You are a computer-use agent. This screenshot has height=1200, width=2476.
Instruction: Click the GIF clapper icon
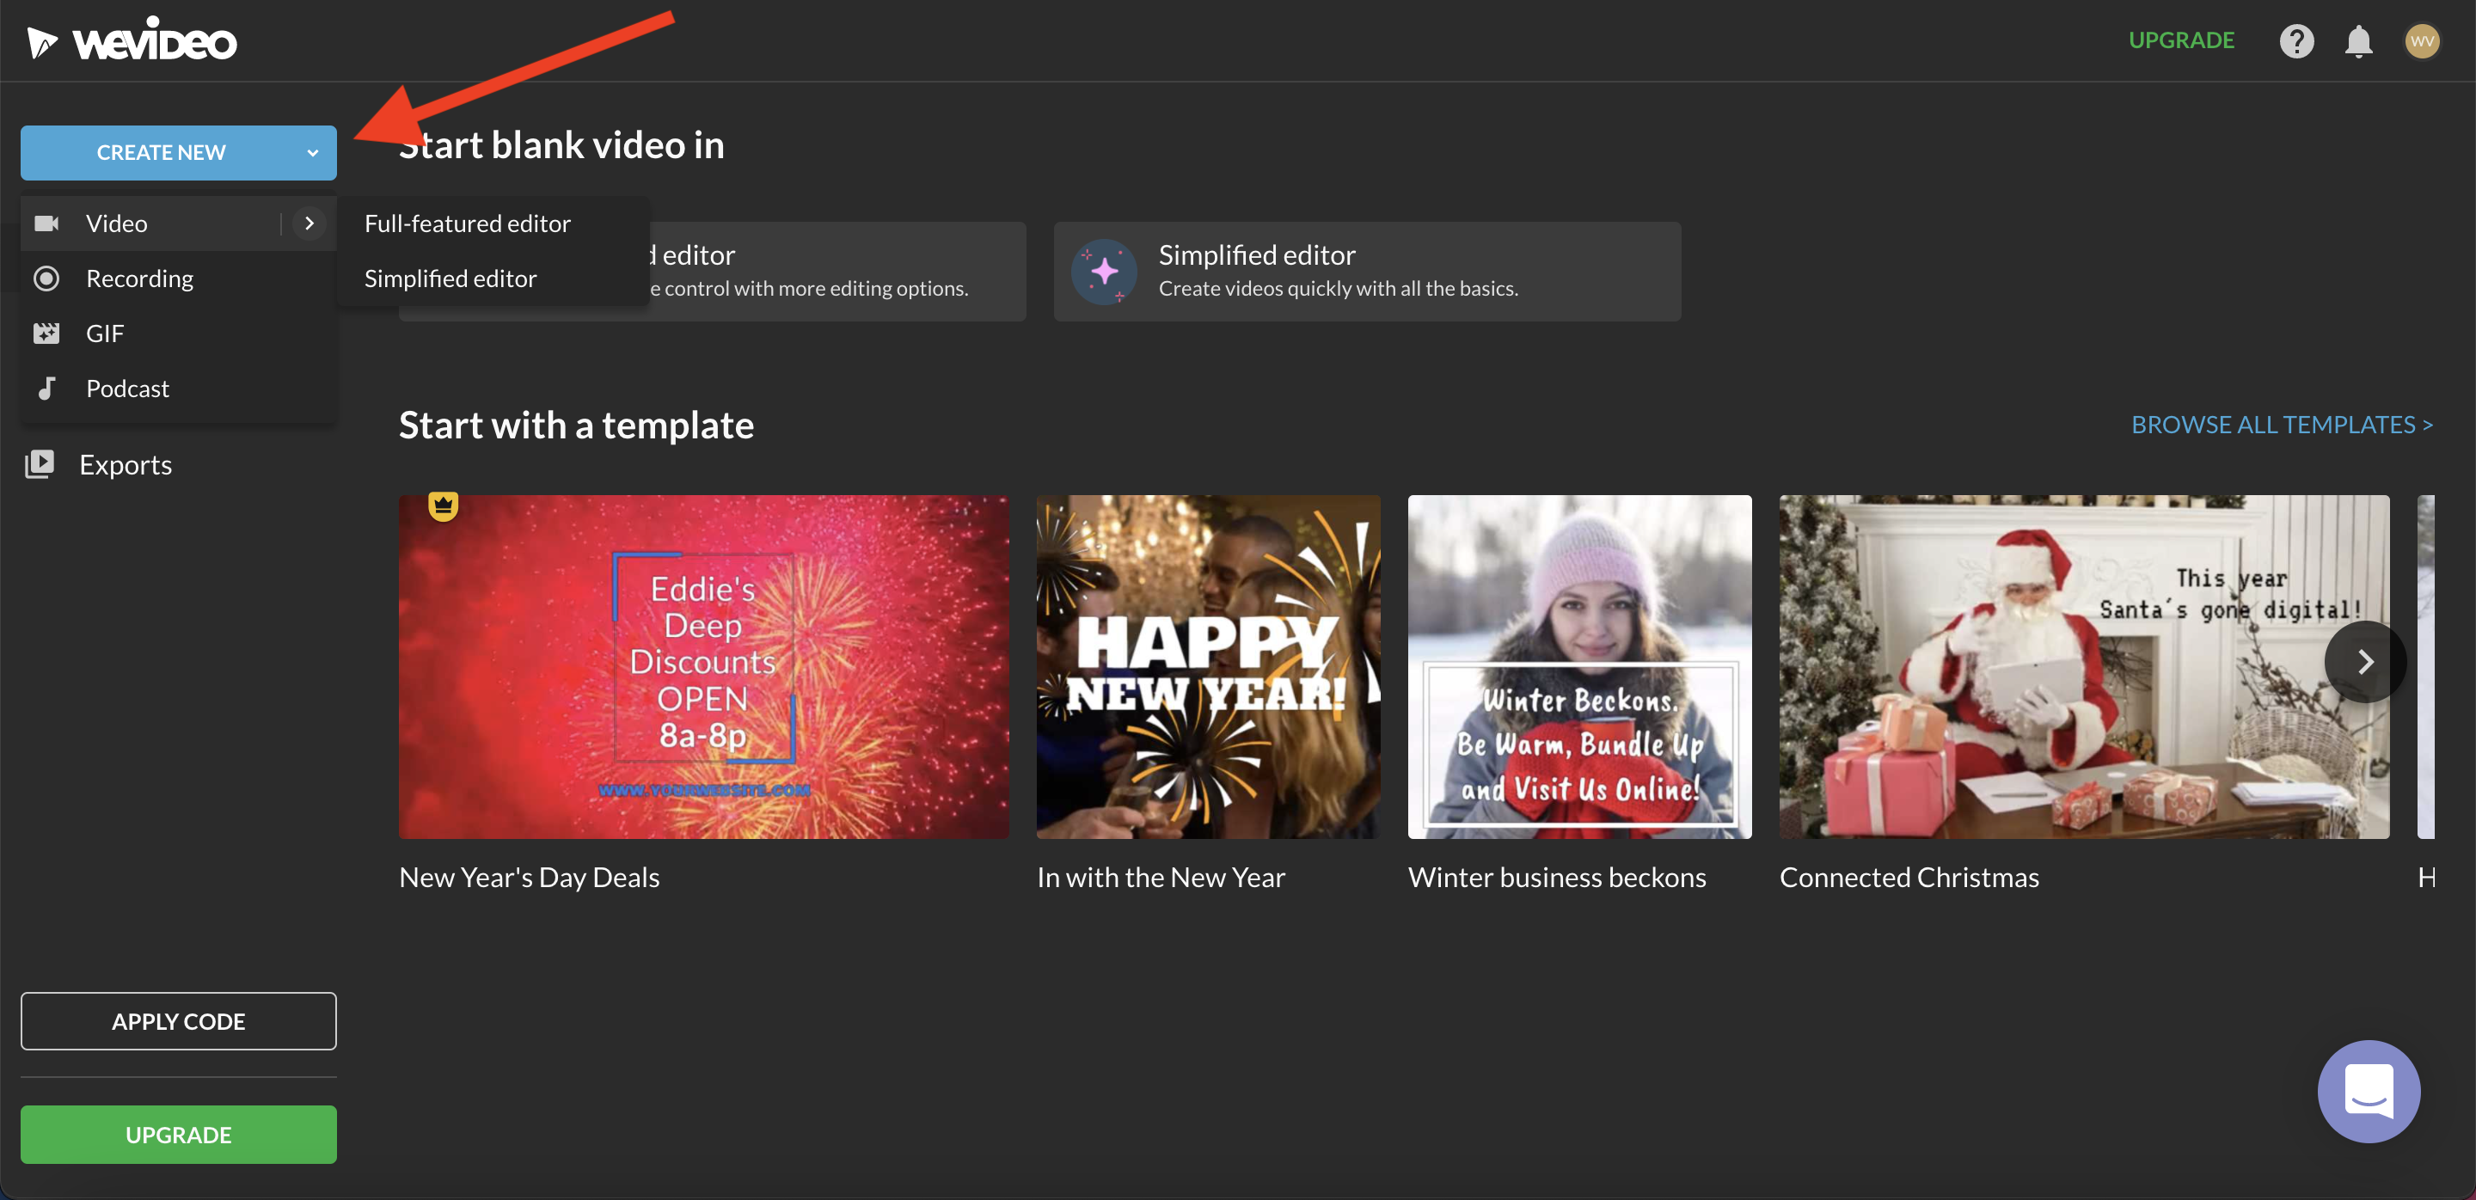point(46,334)
